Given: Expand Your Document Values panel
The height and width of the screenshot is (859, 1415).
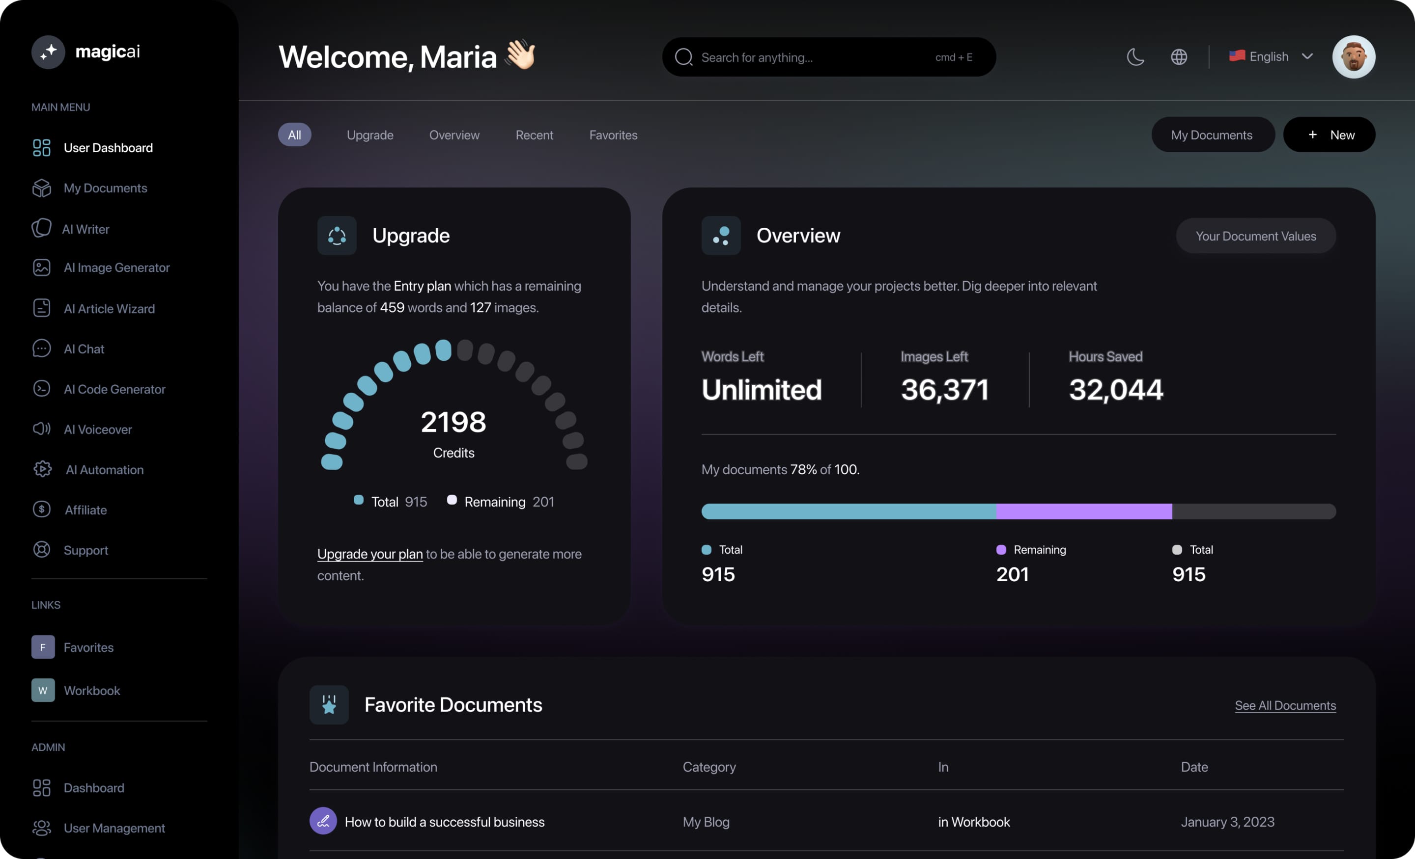Looking at the screenshot, I should [1256, 235].
